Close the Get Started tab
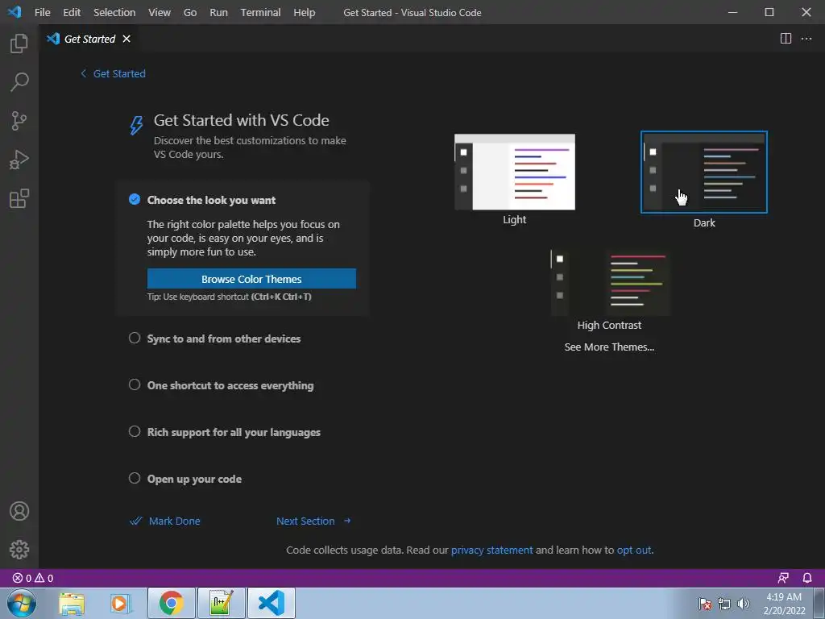The height and width of the screenshot is (619, 825). pyautogui.click(x=126, y=39)
